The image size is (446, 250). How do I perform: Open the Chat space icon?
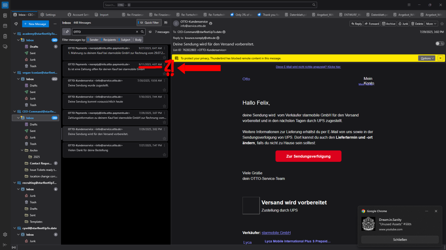tap(5, 47)
